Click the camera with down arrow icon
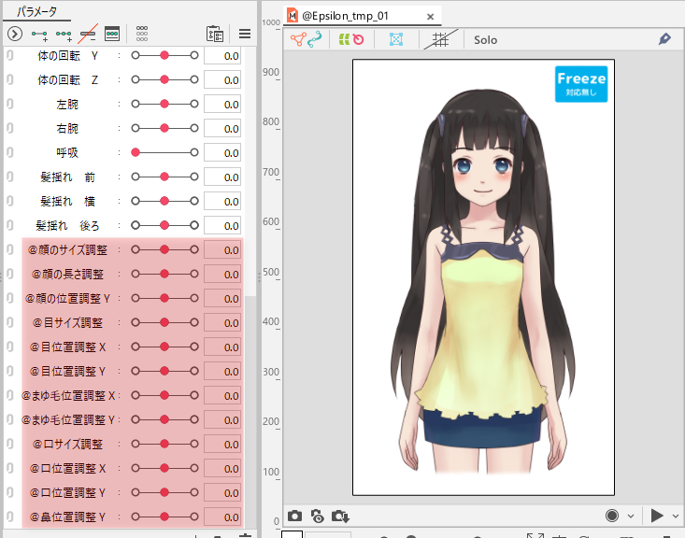 point(340,517)
